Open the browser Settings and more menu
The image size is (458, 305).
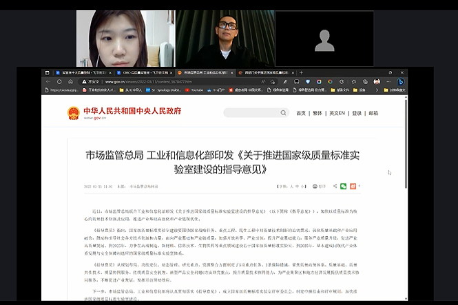[x=388, y=82]
